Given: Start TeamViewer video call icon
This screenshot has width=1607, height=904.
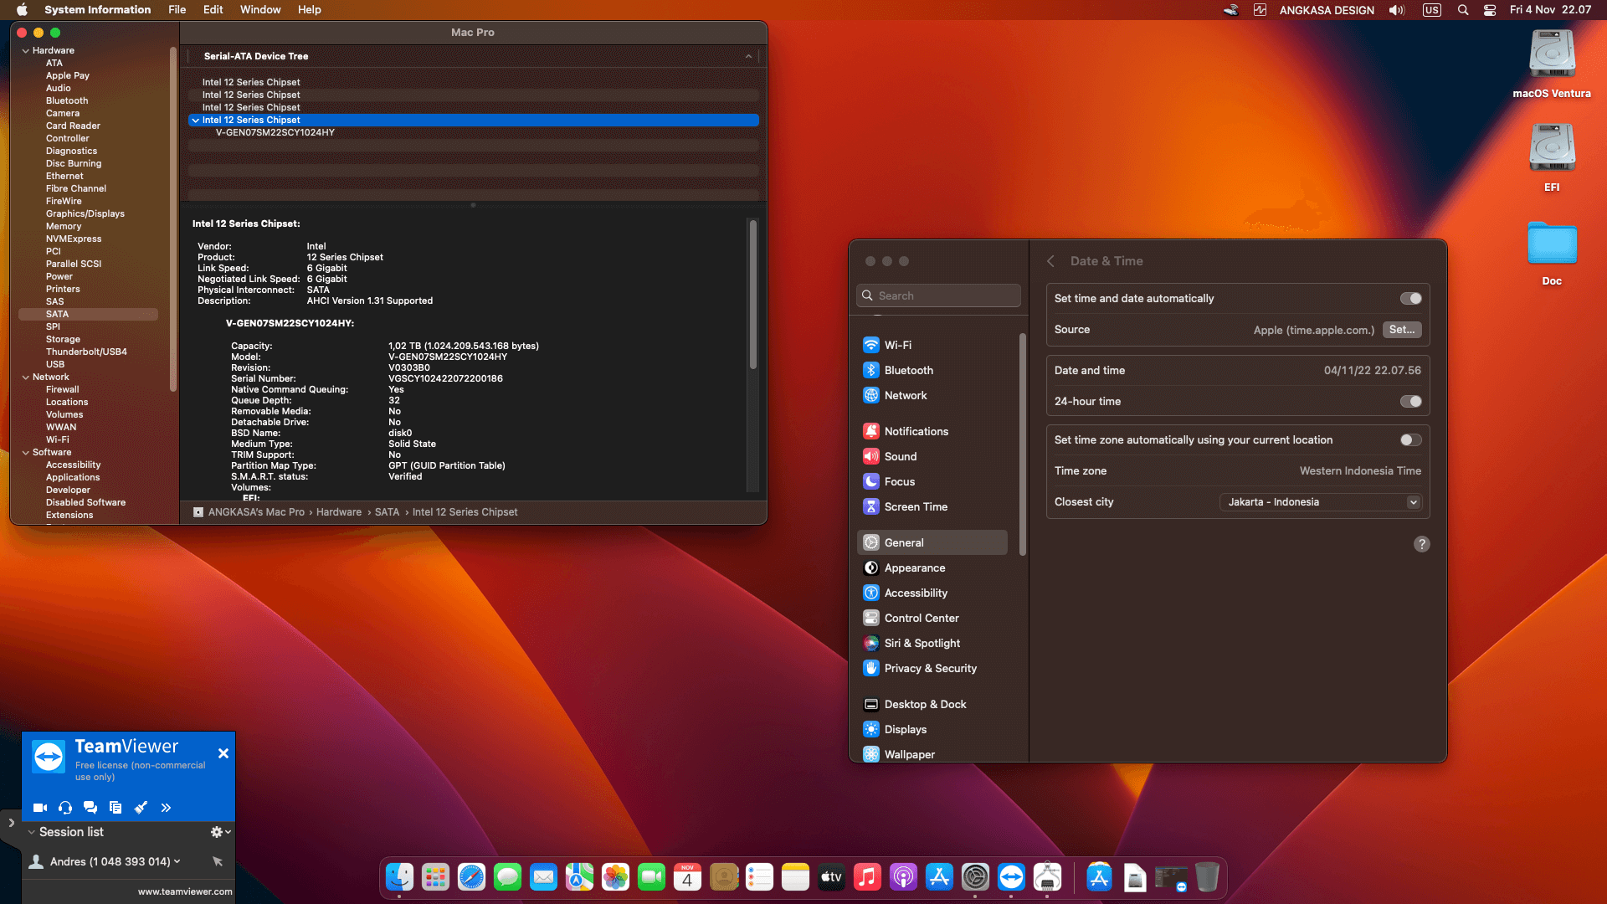Looking at the screenshot, I should [39, 808].
